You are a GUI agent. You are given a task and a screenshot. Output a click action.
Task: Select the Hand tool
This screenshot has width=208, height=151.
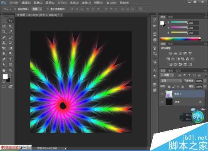point(4,70)
